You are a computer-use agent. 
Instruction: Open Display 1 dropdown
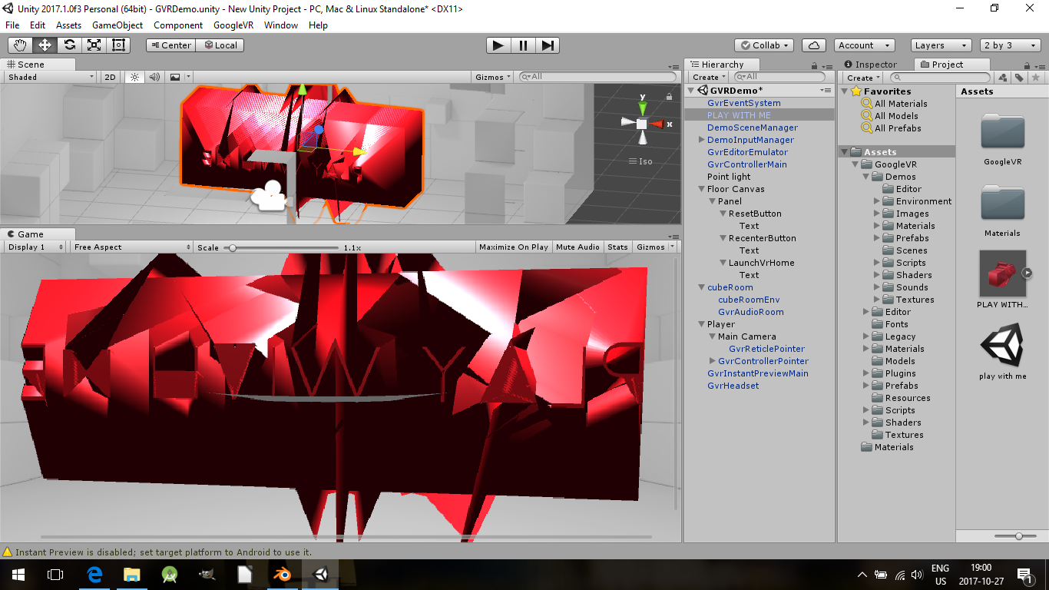pyautogui.click(x=36, y=247)
